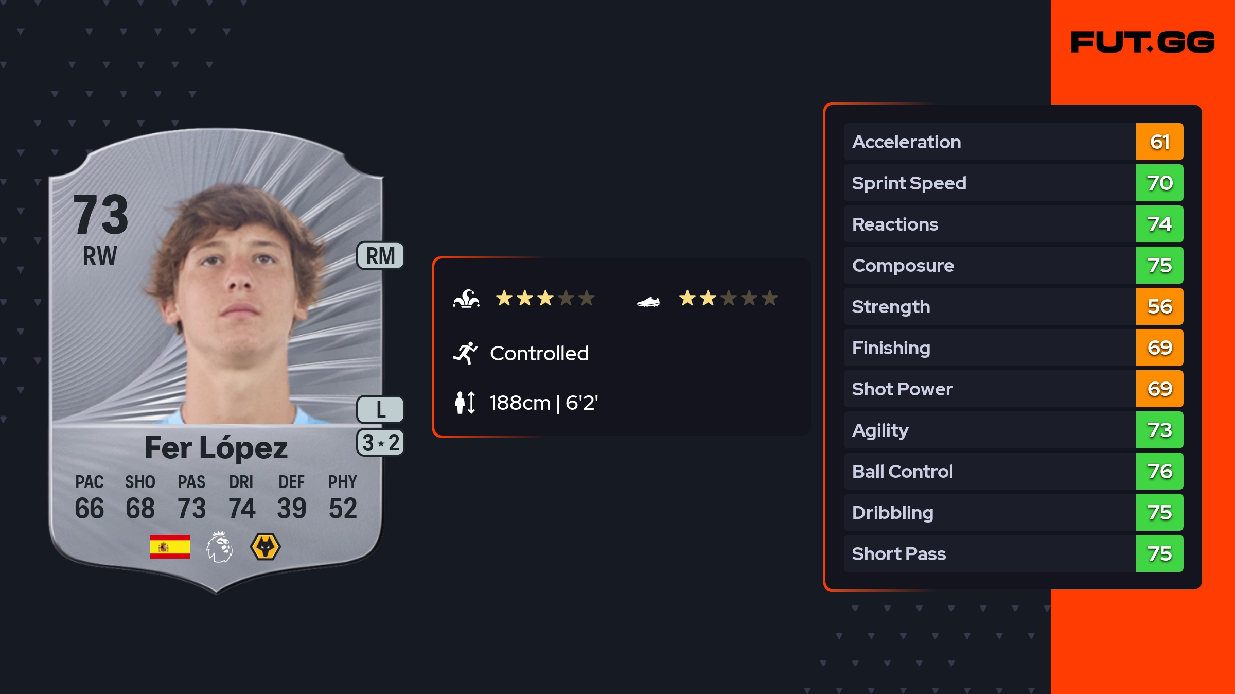Click the 3★2 skill/weak foot badge
Viewport: 1235px width, 694px height.
380,443
